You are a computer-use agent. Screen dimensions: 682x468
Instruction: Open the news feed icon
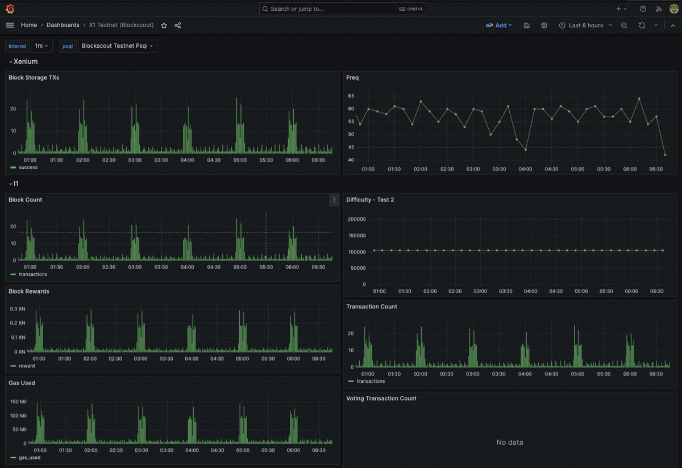tap(659, 9)
